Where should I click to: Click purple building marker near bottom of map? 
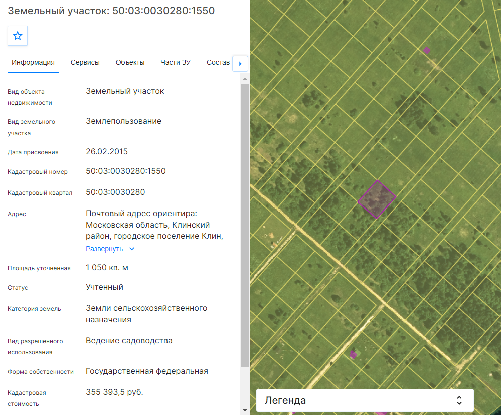coord(353,354)
